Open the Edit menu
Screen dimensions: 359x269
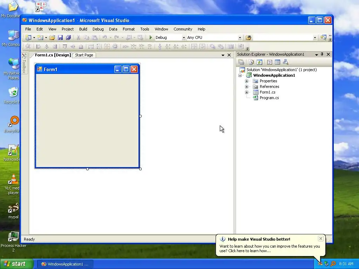[40, 29]
